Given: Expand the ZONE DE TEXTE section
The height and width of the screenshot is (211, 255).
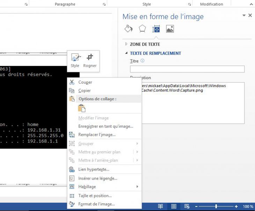Looking at the screenshot, I should pyautogui.click(x=126, y=44).
